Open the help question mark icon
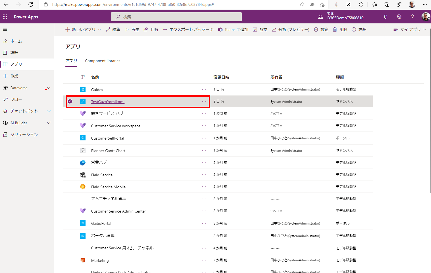The width and height of the screenshot is (431, 273). click(x=412, y=17)
